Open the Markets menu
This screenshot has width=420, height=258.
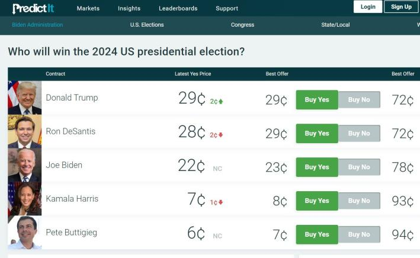(88, 8)
